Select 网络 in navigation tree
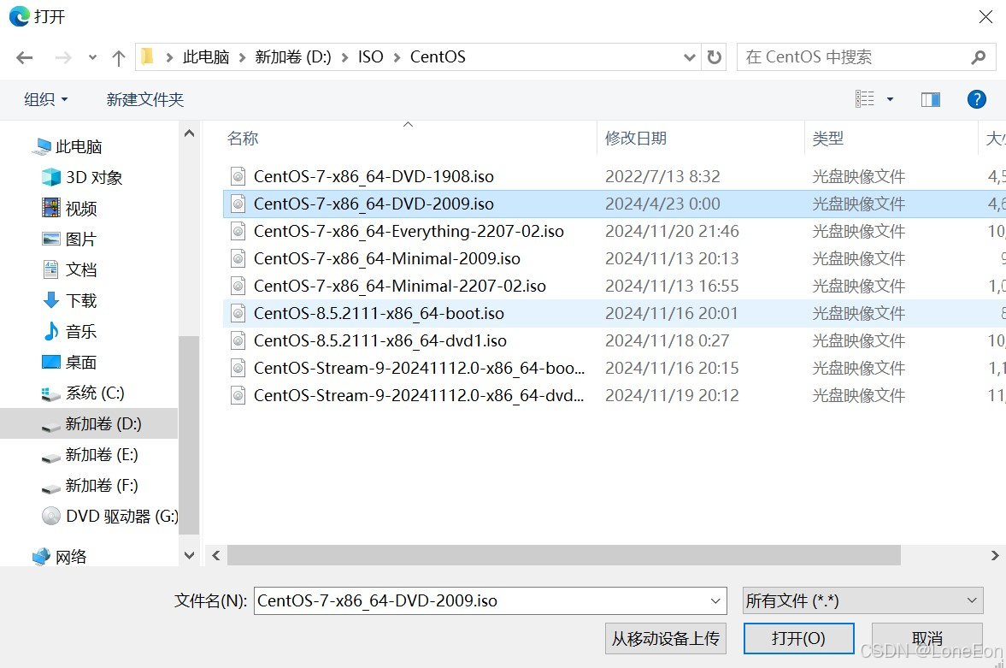This screenshot has height=668, width=1006. click(x=71, y=557)
